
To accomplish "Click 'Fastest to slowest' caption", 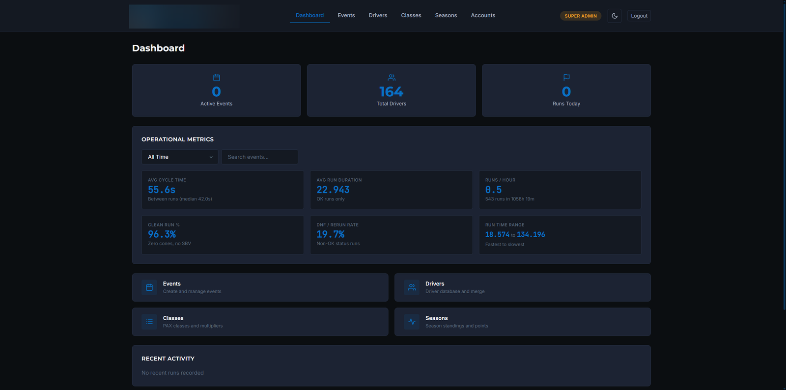I will click(x=505, y=245).
